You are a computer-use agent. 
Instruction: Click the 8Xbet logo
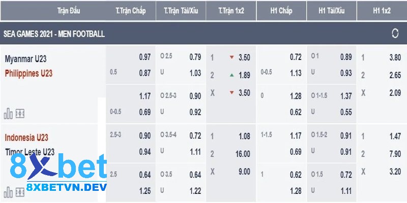point(59,172)
